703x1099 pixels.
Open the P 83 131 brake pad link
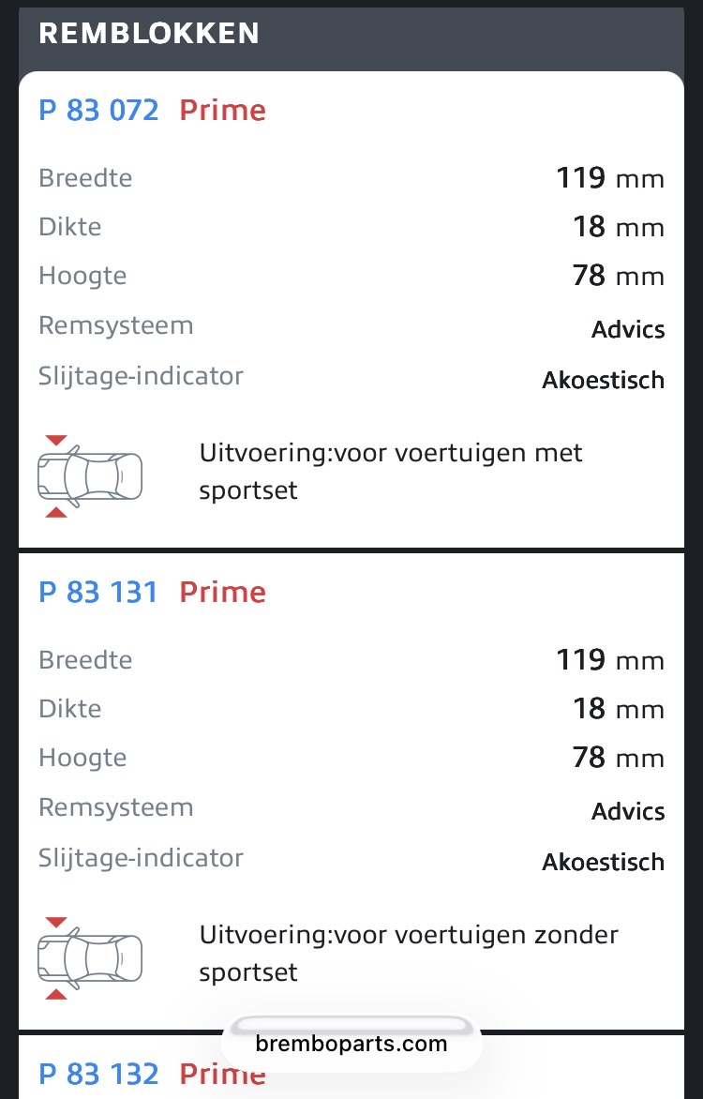click(98, 593)
